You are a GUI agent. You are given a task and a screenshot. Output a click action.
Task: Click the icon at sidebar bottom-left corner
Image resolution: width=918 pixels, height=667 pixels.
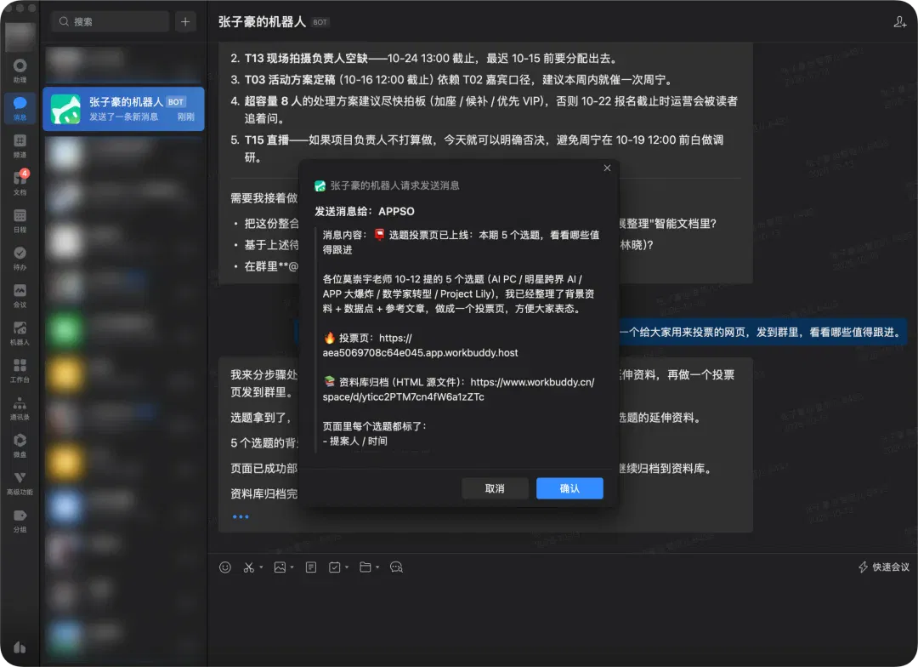tap(20, 647)
